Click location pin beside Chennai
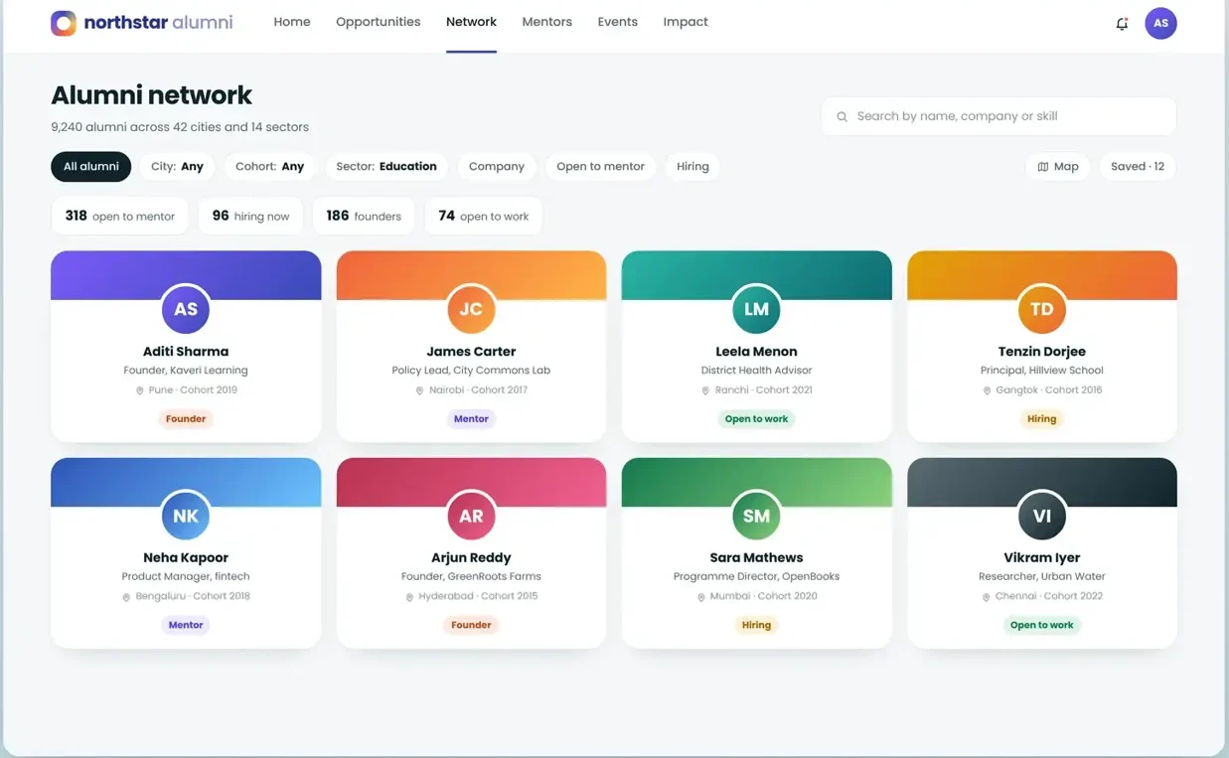The image size is (1229, 758). click(986, 597)
